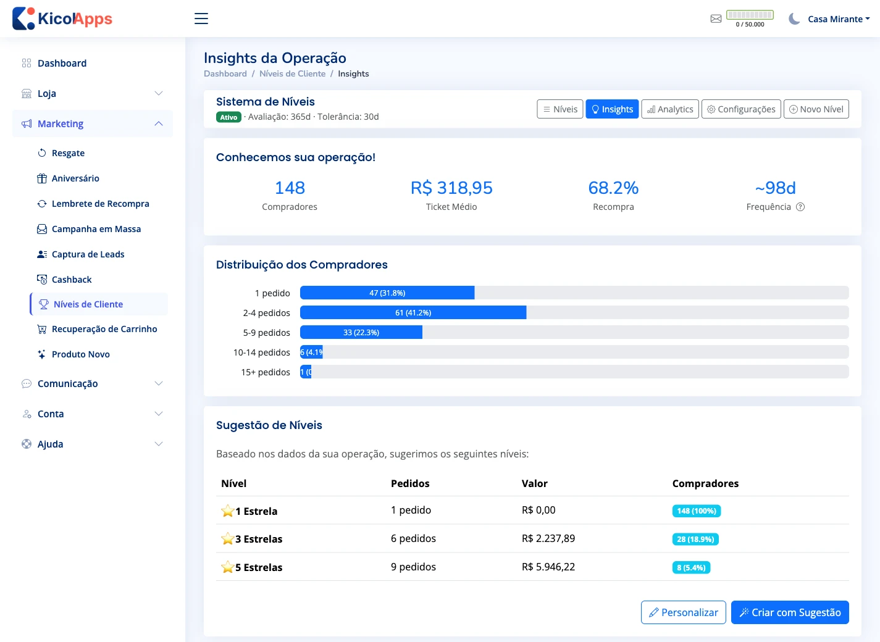Viewport: 880px width, 642px height.
Task: Click the R$ 318,95 Ticket Médio value
Action: [451, 188]
